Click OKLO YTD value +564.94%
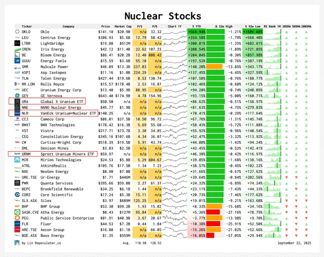This screenshot has height=257, width=324. (x=196, y=32)
